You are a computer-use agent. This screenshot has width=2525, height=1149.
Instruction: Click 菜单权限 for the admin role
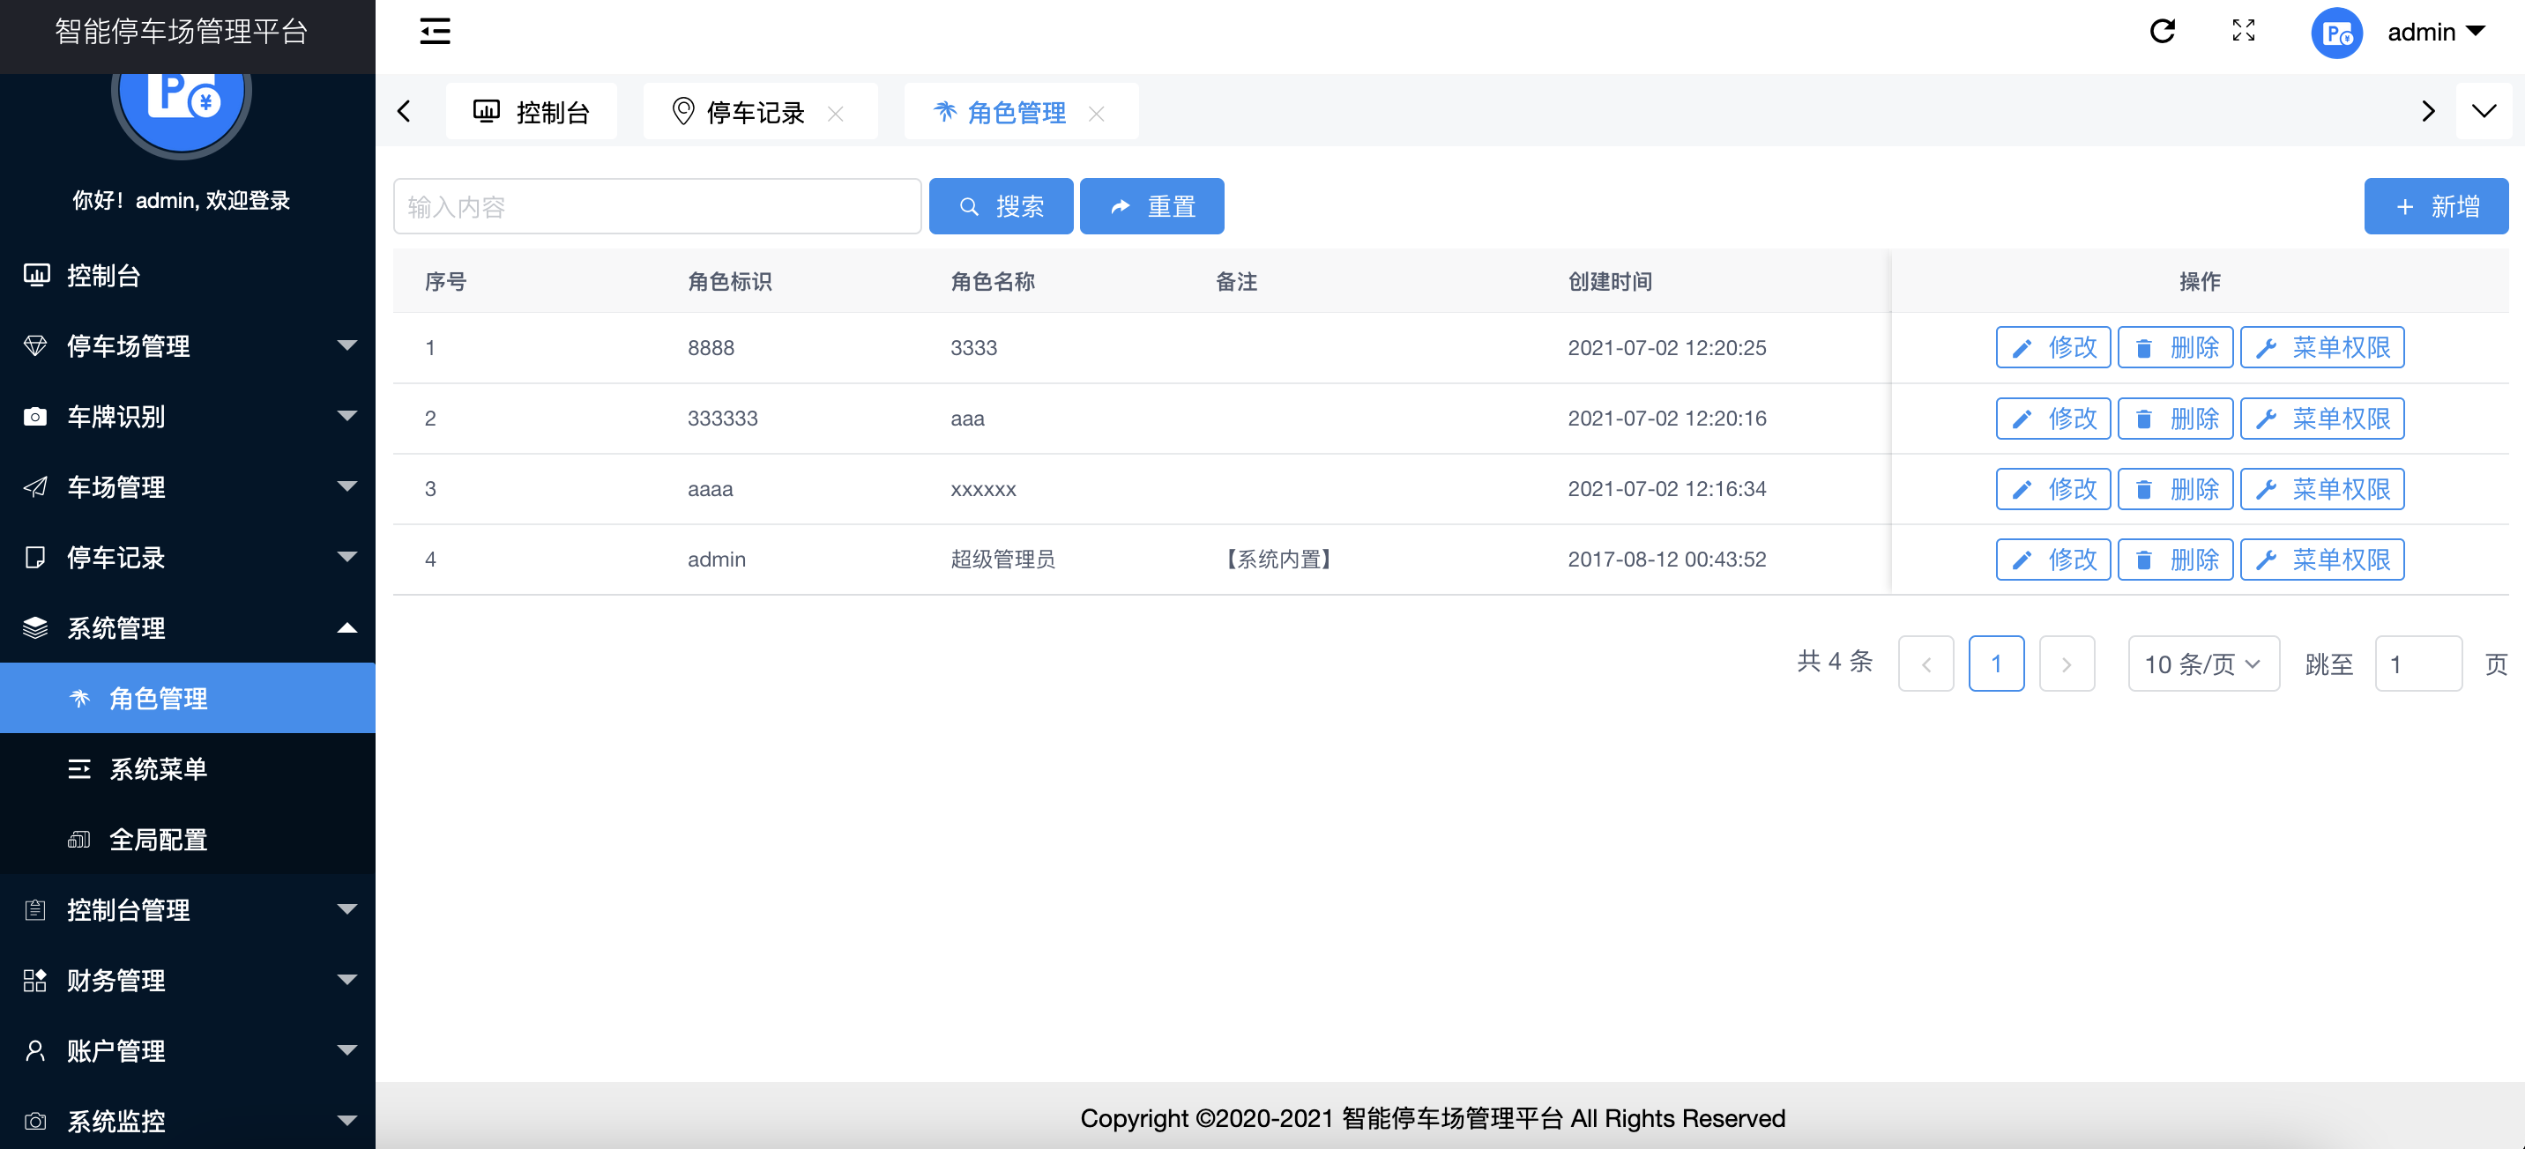pyautogui.click(x=2321, y=560)
